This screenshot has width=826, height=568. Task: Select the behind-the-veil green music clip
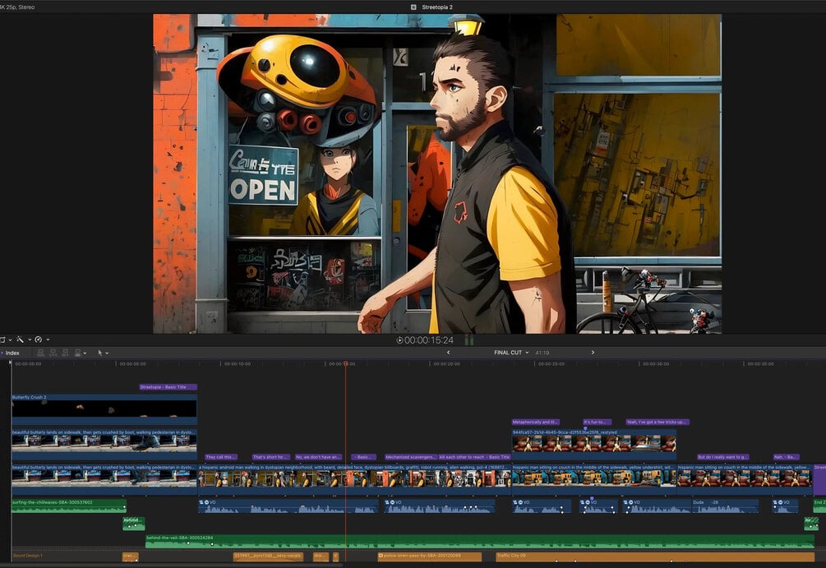pos(479,541)
